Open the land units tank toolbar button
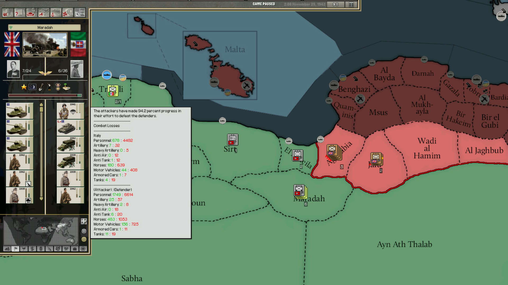Screen dimensions: 508x285 point(31,13)
